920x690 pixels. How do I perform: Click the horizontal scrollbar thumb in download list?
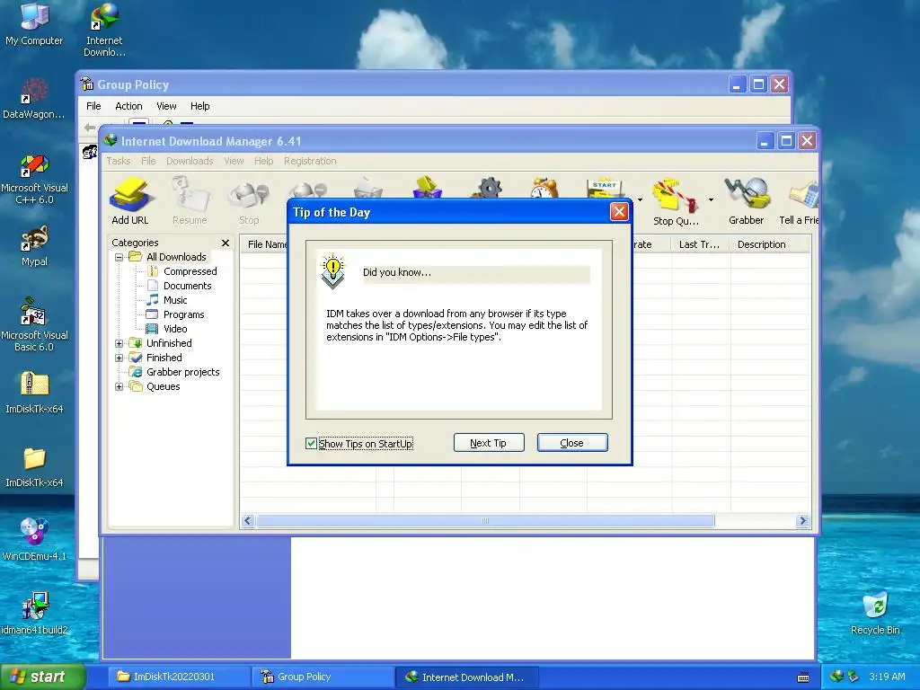pyautogui.click(x=485, y=520)
